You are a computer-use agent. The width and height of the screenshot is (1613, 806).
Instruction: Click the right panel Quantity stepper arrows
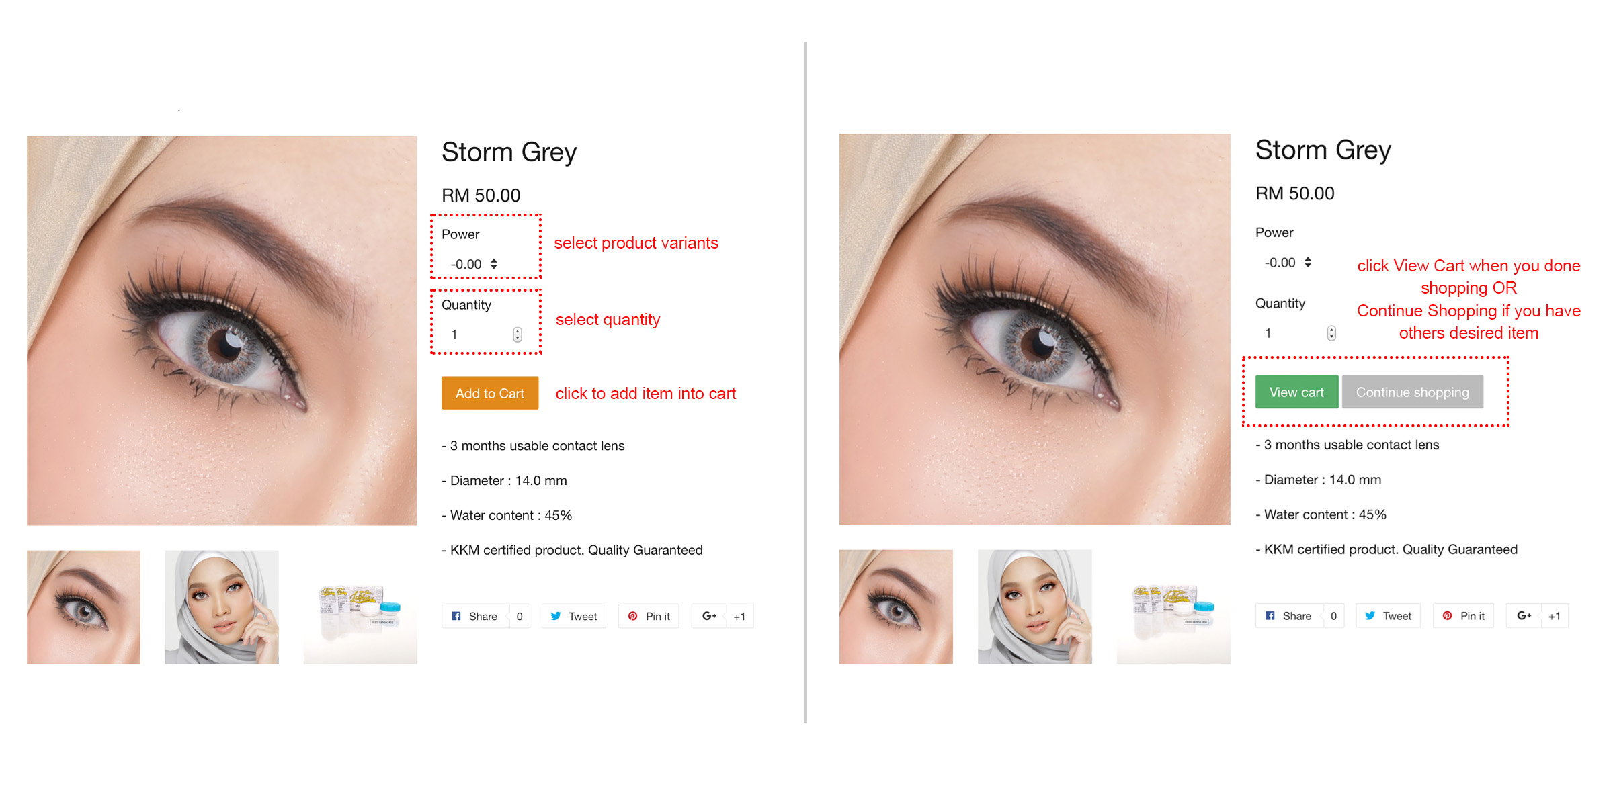[x=1331, y=333]
